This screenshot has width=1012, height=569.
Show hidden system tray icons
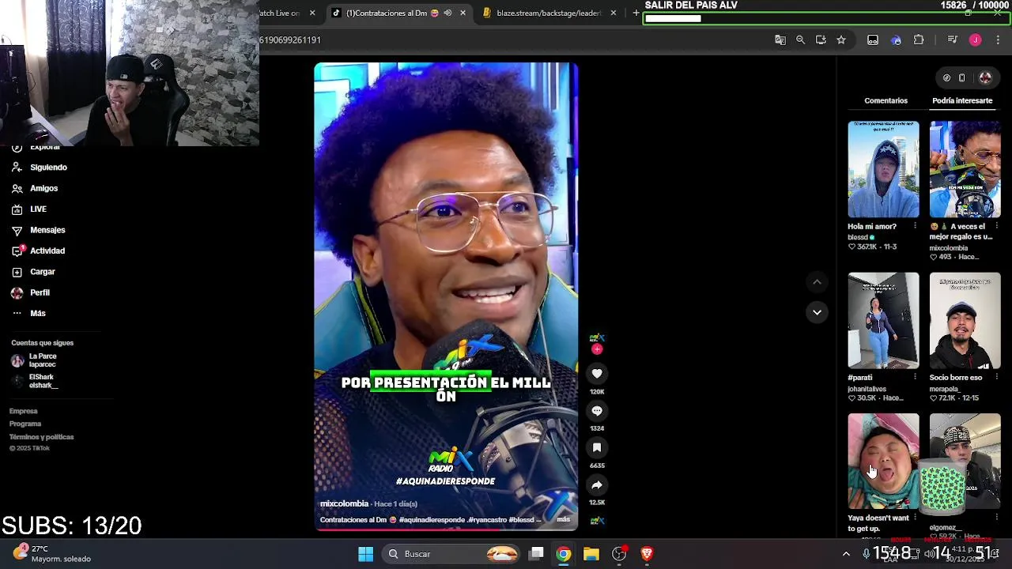pyautogui.click(x=846, y=554)
